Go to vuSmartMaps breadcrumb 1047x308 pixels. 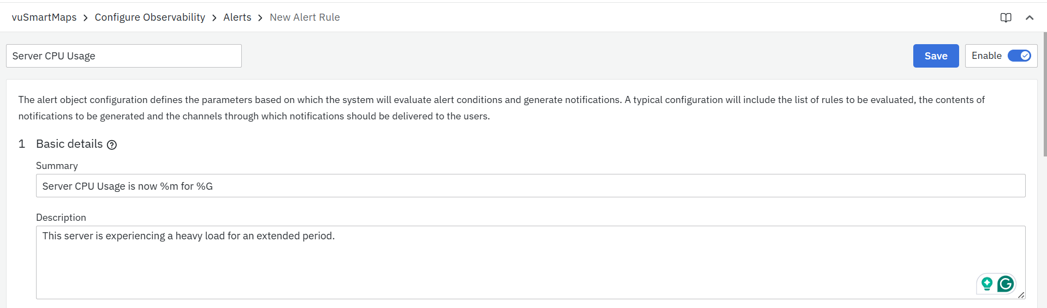tap(44, 17)
